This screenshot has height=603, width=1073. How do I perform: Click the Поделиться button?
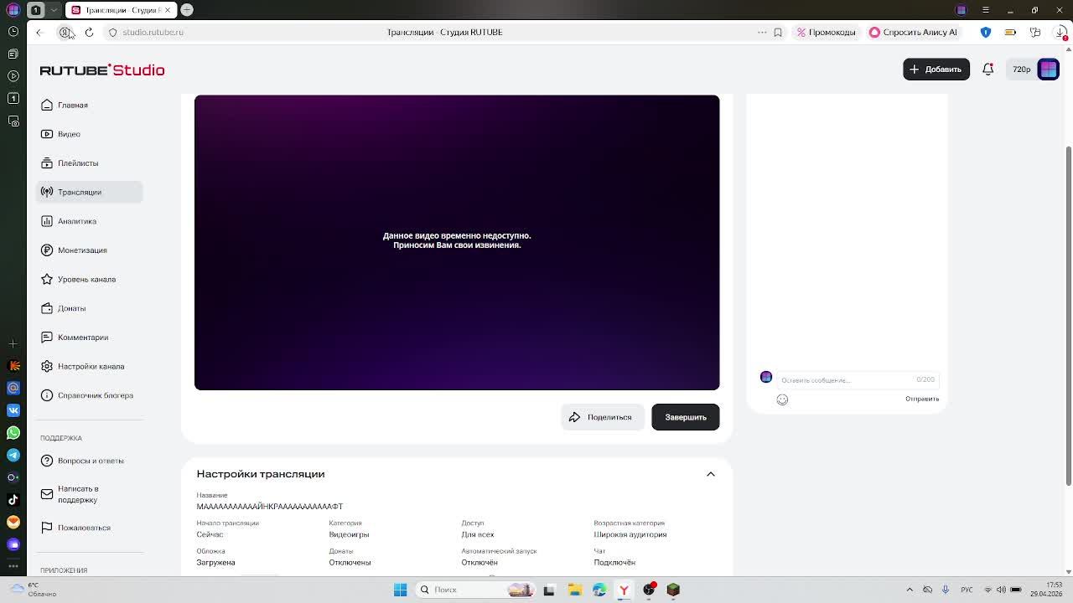(602, 417)
